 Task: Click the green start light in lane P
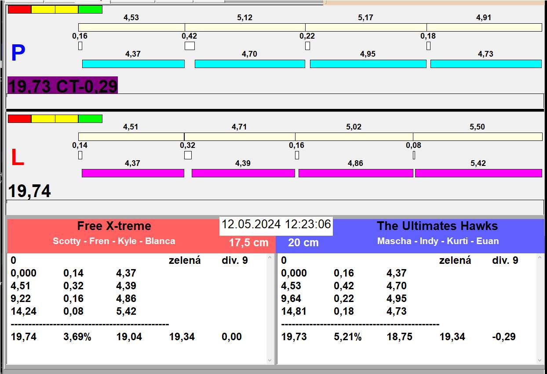[90, 9]
